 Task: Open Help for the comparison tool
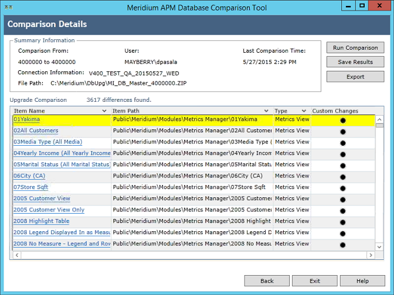[362, 281]
